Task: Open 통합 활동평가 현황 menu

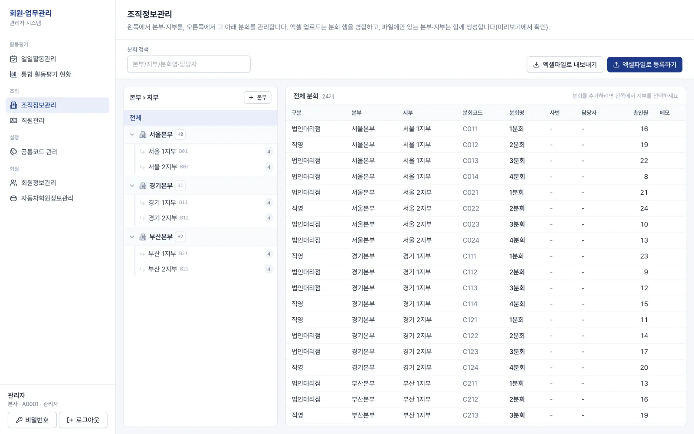Action: [x=57, y=74]
